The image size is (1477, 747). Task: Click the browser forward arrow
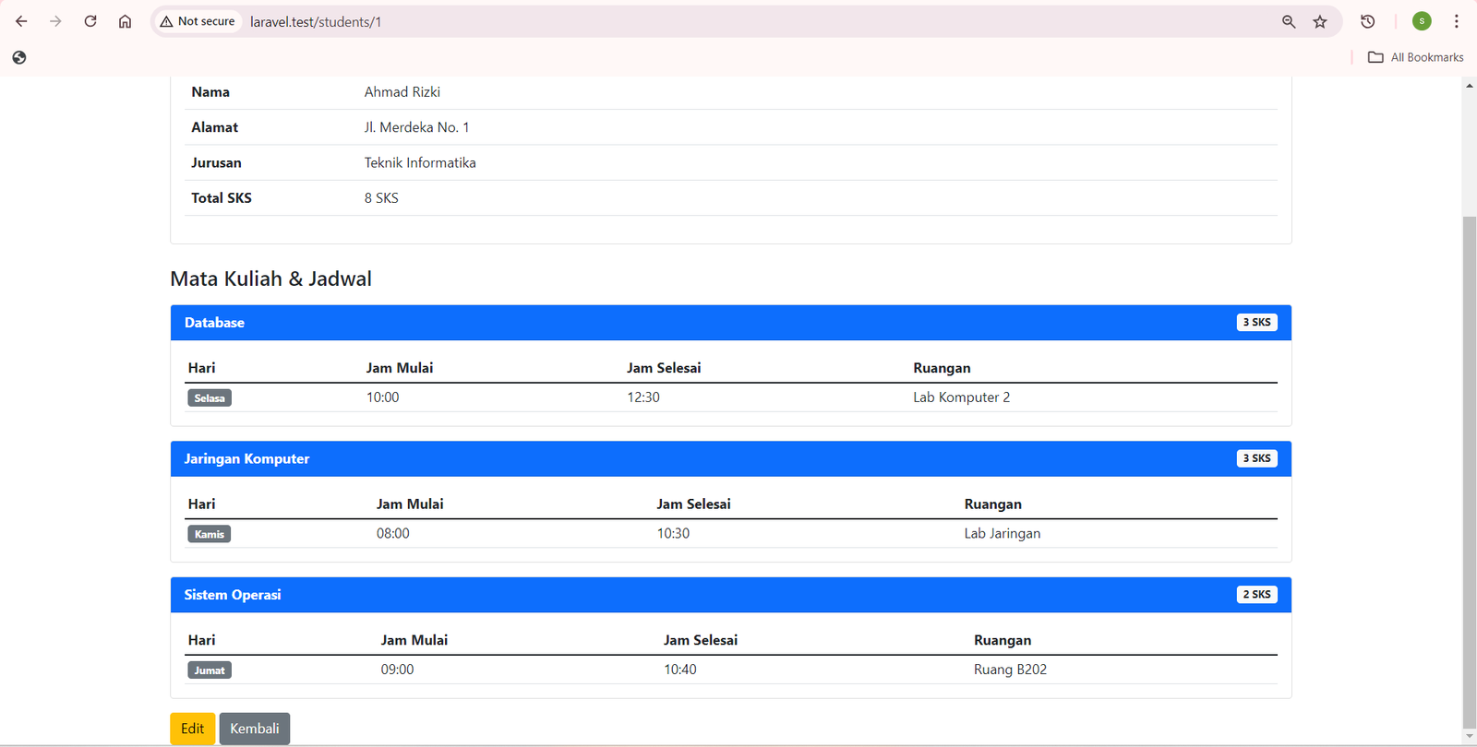point(55,21)
